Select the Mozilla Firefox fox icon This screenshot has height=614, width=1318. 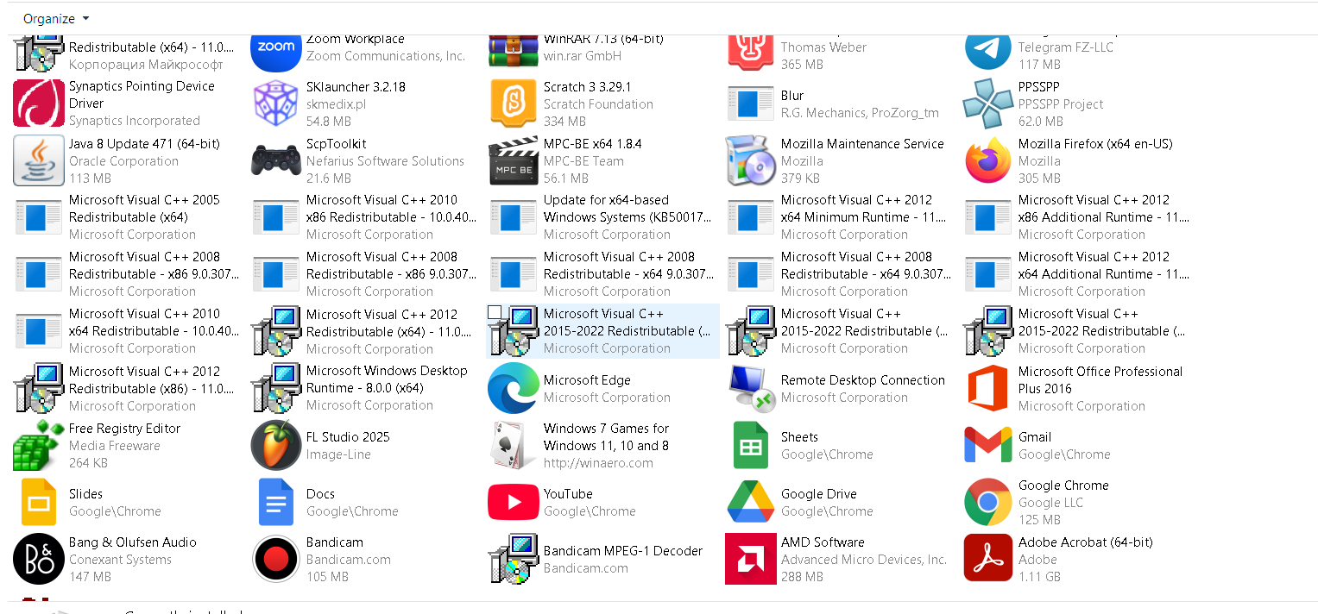point(988,160)
